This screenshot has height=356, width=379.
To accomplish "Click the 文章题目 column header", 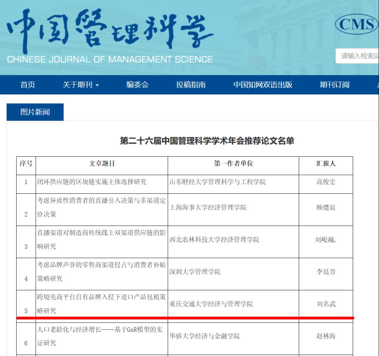I will coord(102,164).
